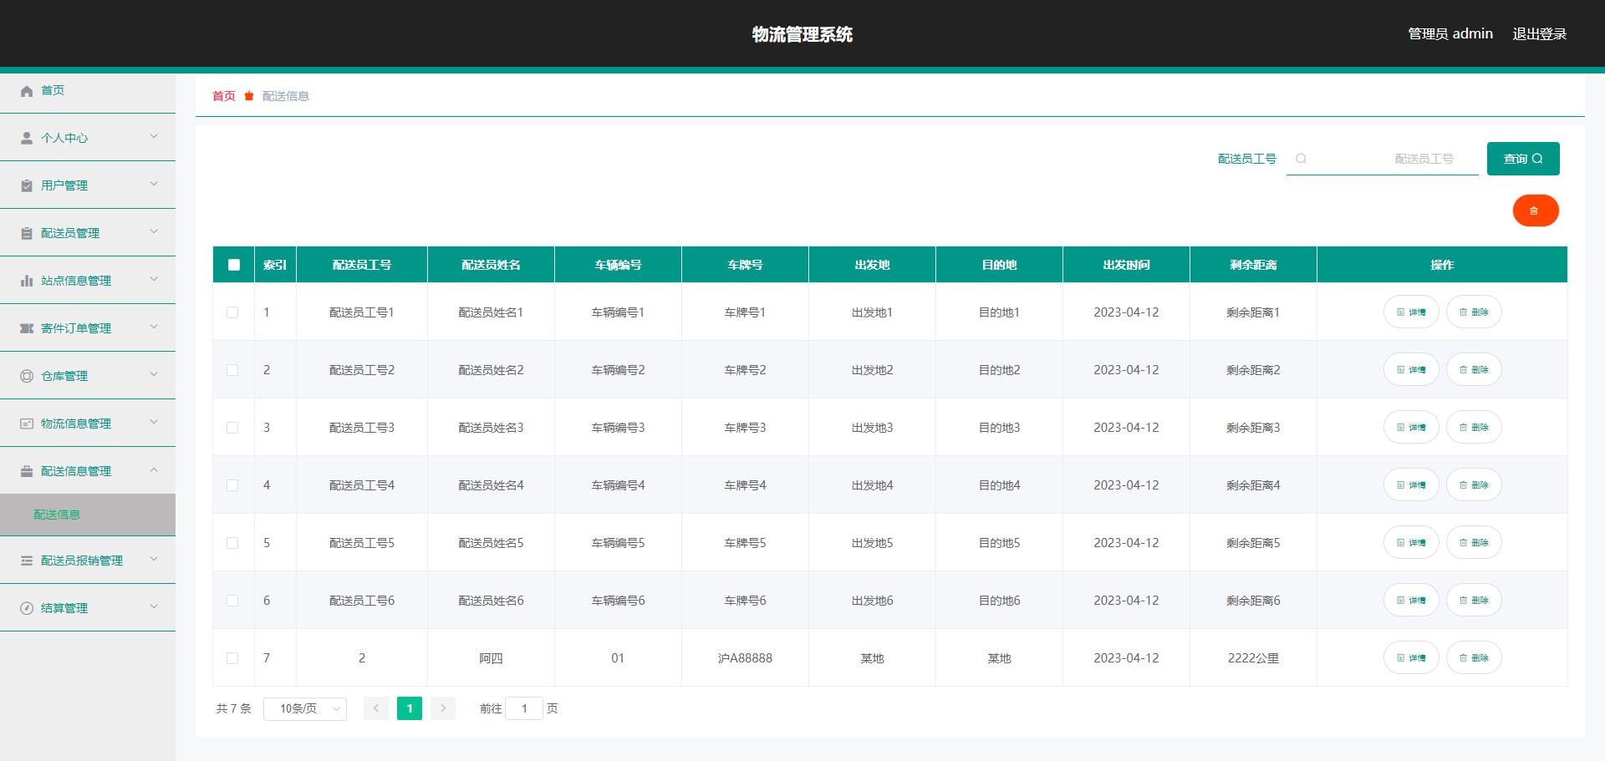Delete row 配送员工号6 via 删除

tap(1474, 600)
